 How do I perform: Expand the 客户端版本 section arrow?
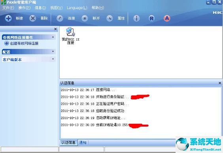[53, 59]
